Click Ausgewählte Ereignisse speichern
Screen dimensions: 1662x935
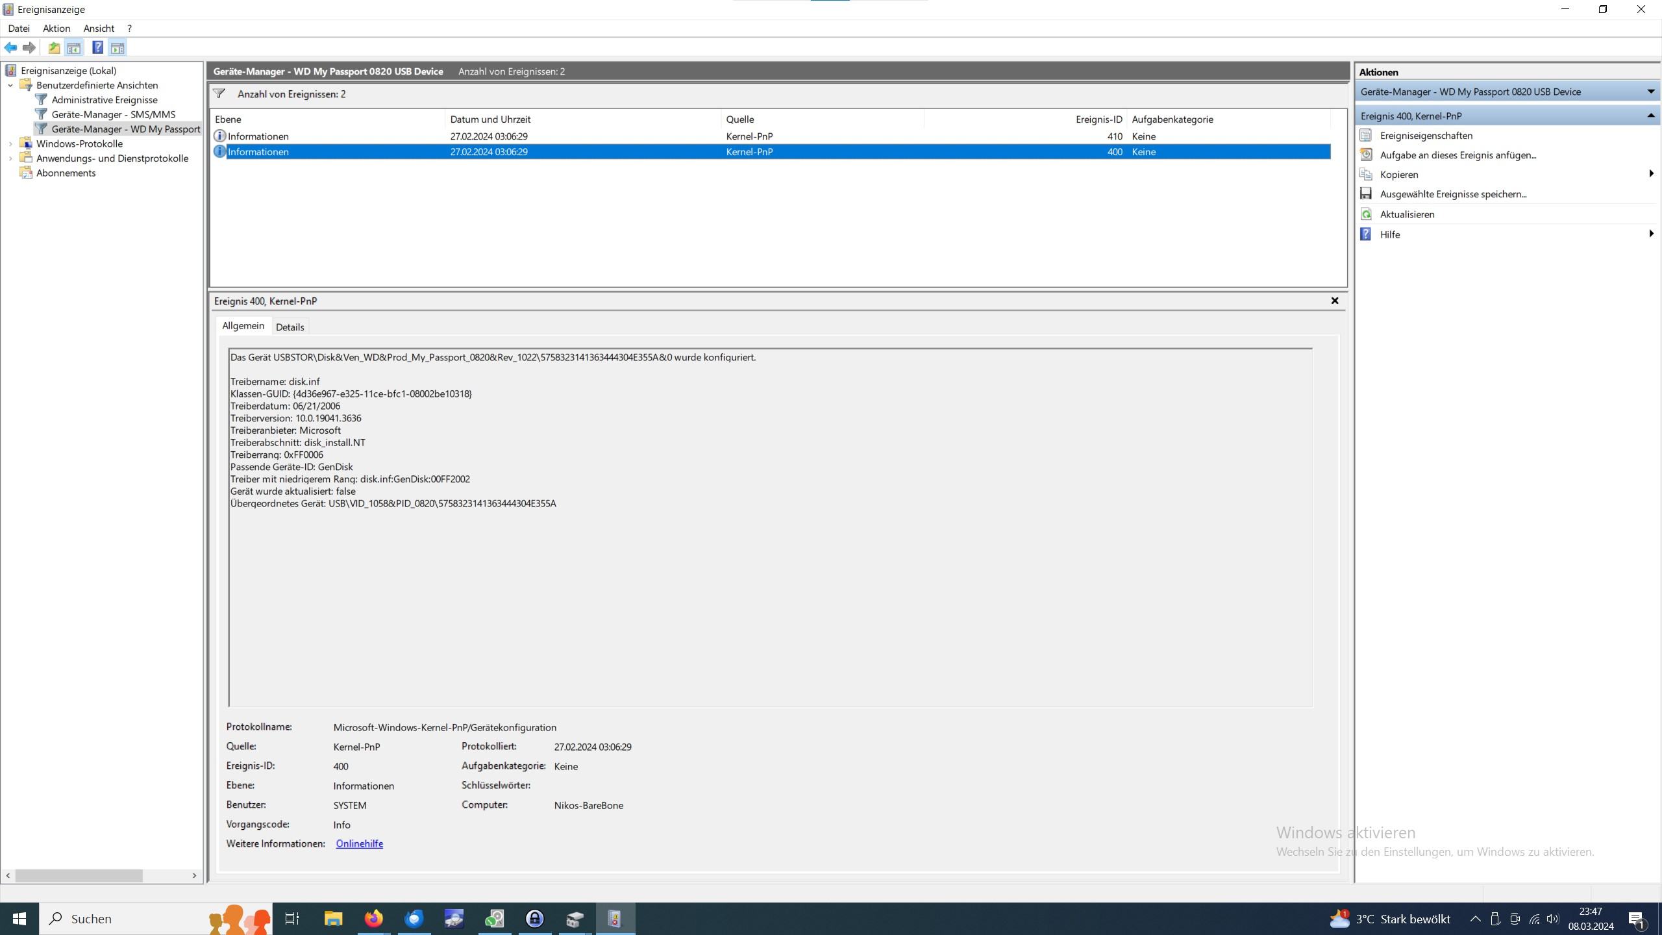1453,194
